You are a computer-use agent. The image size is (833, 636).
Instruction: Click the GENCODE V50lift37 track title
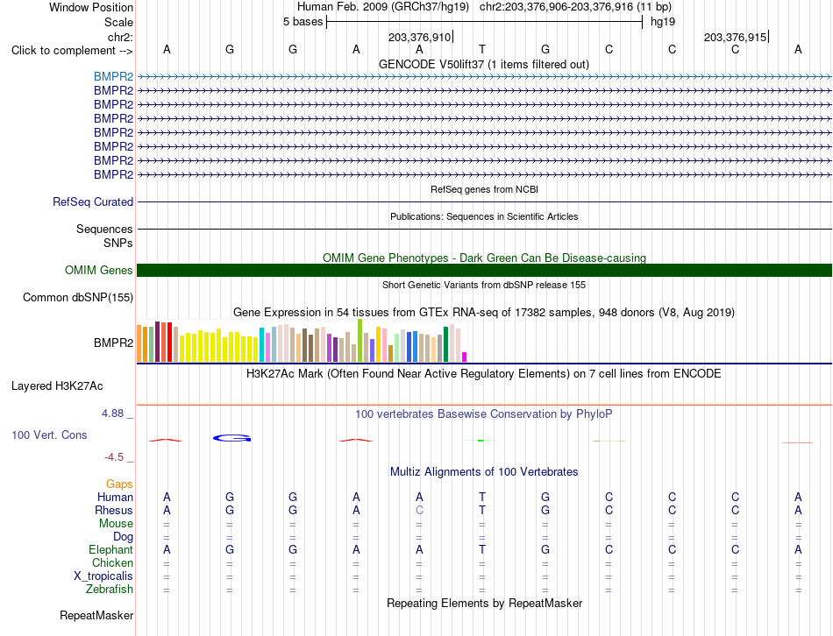(x=484, y=64)
